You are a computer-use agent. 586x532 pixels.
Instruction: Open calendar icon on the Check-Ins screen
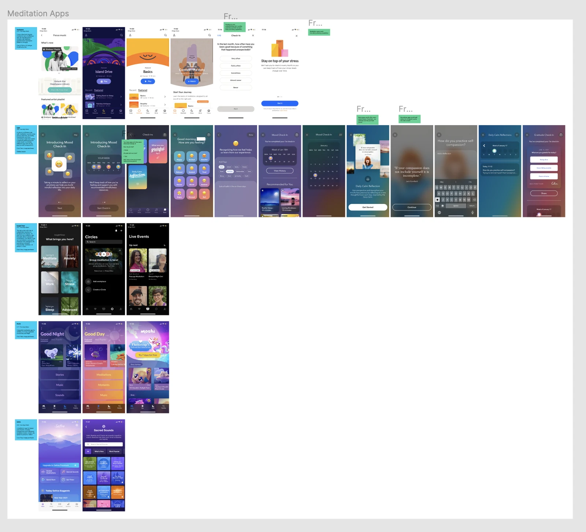(165, 135)
